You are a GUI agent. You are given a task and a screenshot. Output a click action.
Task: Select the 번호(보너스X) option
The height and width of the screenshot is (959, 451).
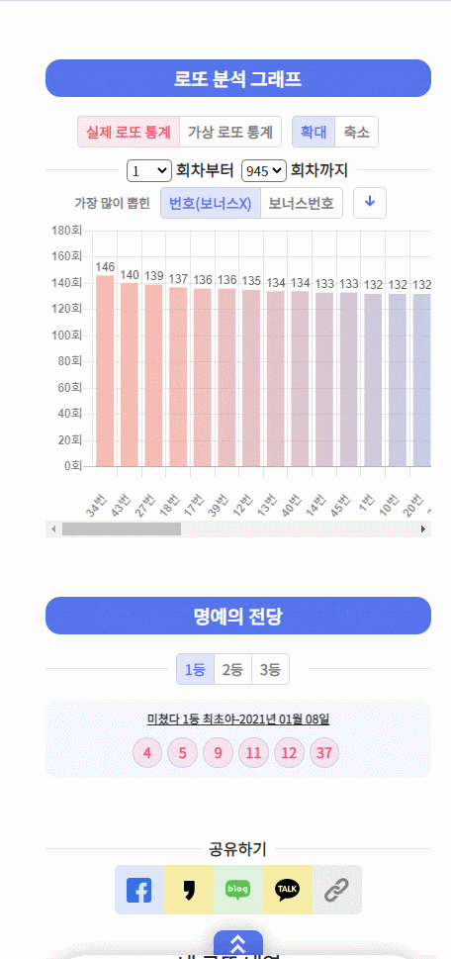pos(211,203)
